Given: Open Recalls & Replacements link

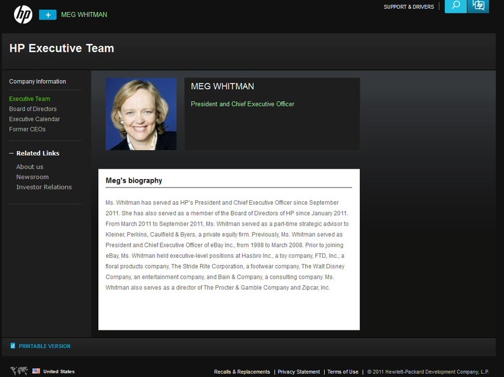Looking at the screenshot, I should pyautogui.click(x=242, y=372).
